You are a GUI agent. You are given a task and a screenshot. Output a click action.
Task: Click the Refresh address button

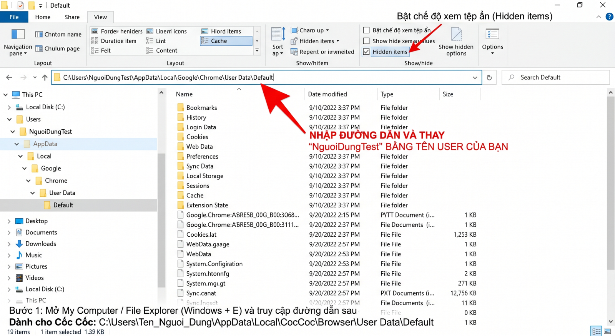pyautogui.click(x=489, y=77)
